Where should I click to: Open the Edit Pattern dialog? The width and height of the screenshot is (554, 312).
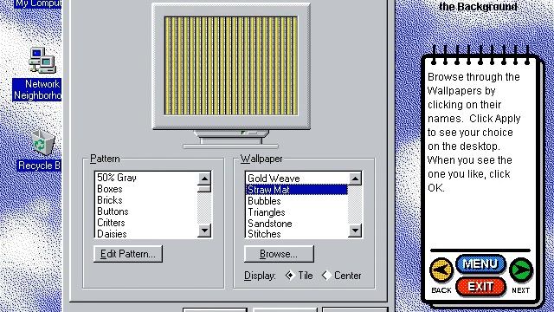pos(128,254)
